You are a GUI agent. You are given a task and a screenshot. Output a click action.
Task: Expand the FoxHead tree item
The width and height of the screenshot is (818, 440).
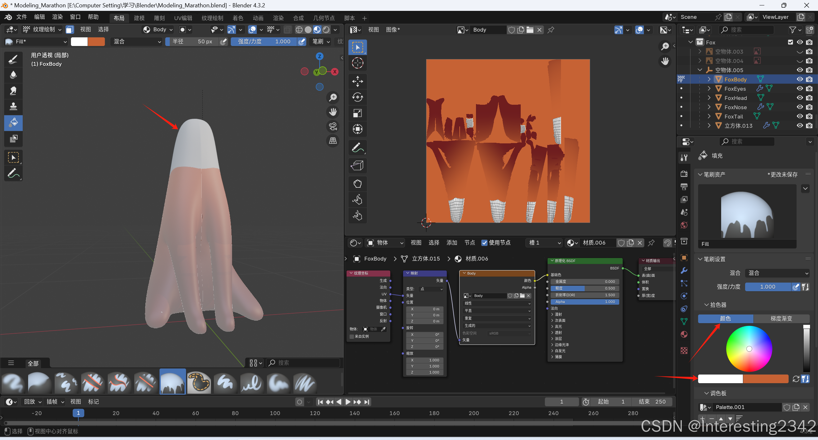709,98
